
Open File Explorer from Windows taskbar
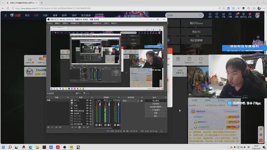pos(37,147)
